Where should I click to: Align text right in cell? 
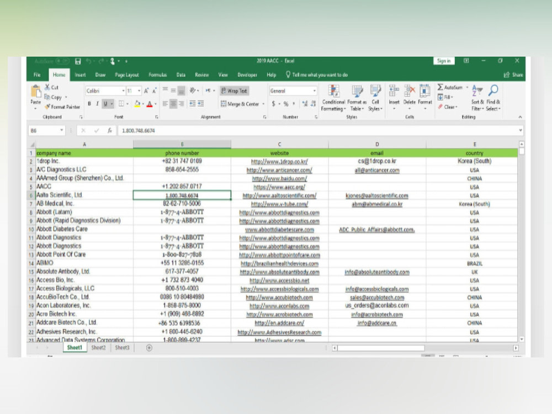[181, 104]
